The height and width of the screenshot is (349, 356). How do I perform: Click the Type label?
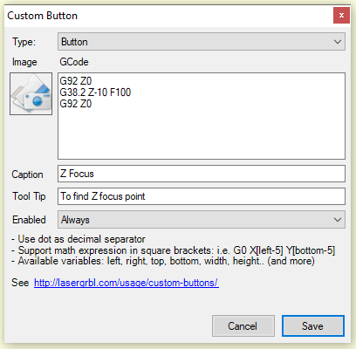click(x=24, y=42)
